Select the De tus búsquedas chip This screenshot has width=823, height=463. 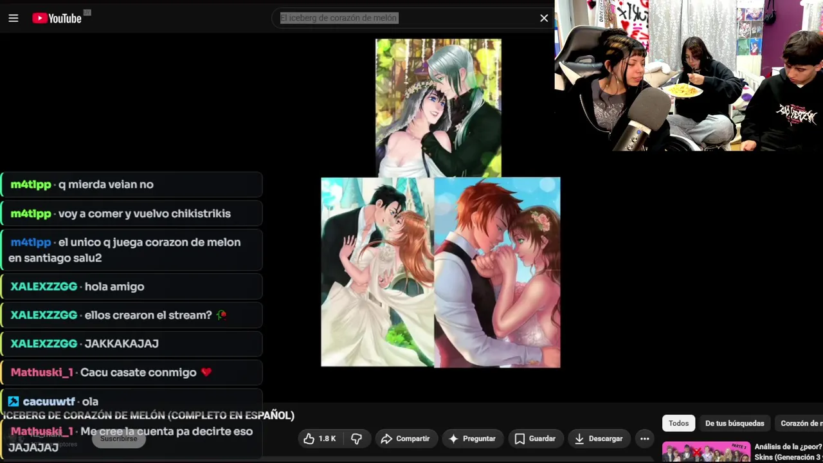734,423
